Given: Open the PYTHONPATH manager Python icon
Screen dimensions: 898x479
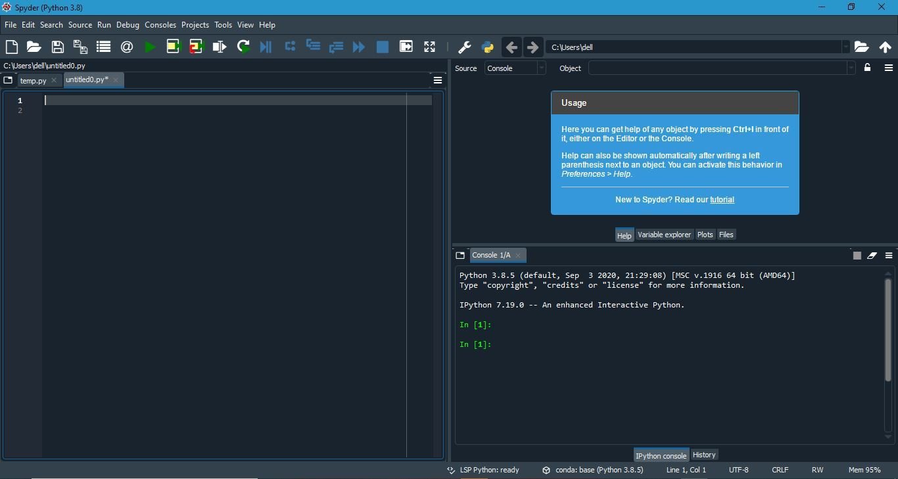Looking at the screenshot, I should [x=488, y=47].
